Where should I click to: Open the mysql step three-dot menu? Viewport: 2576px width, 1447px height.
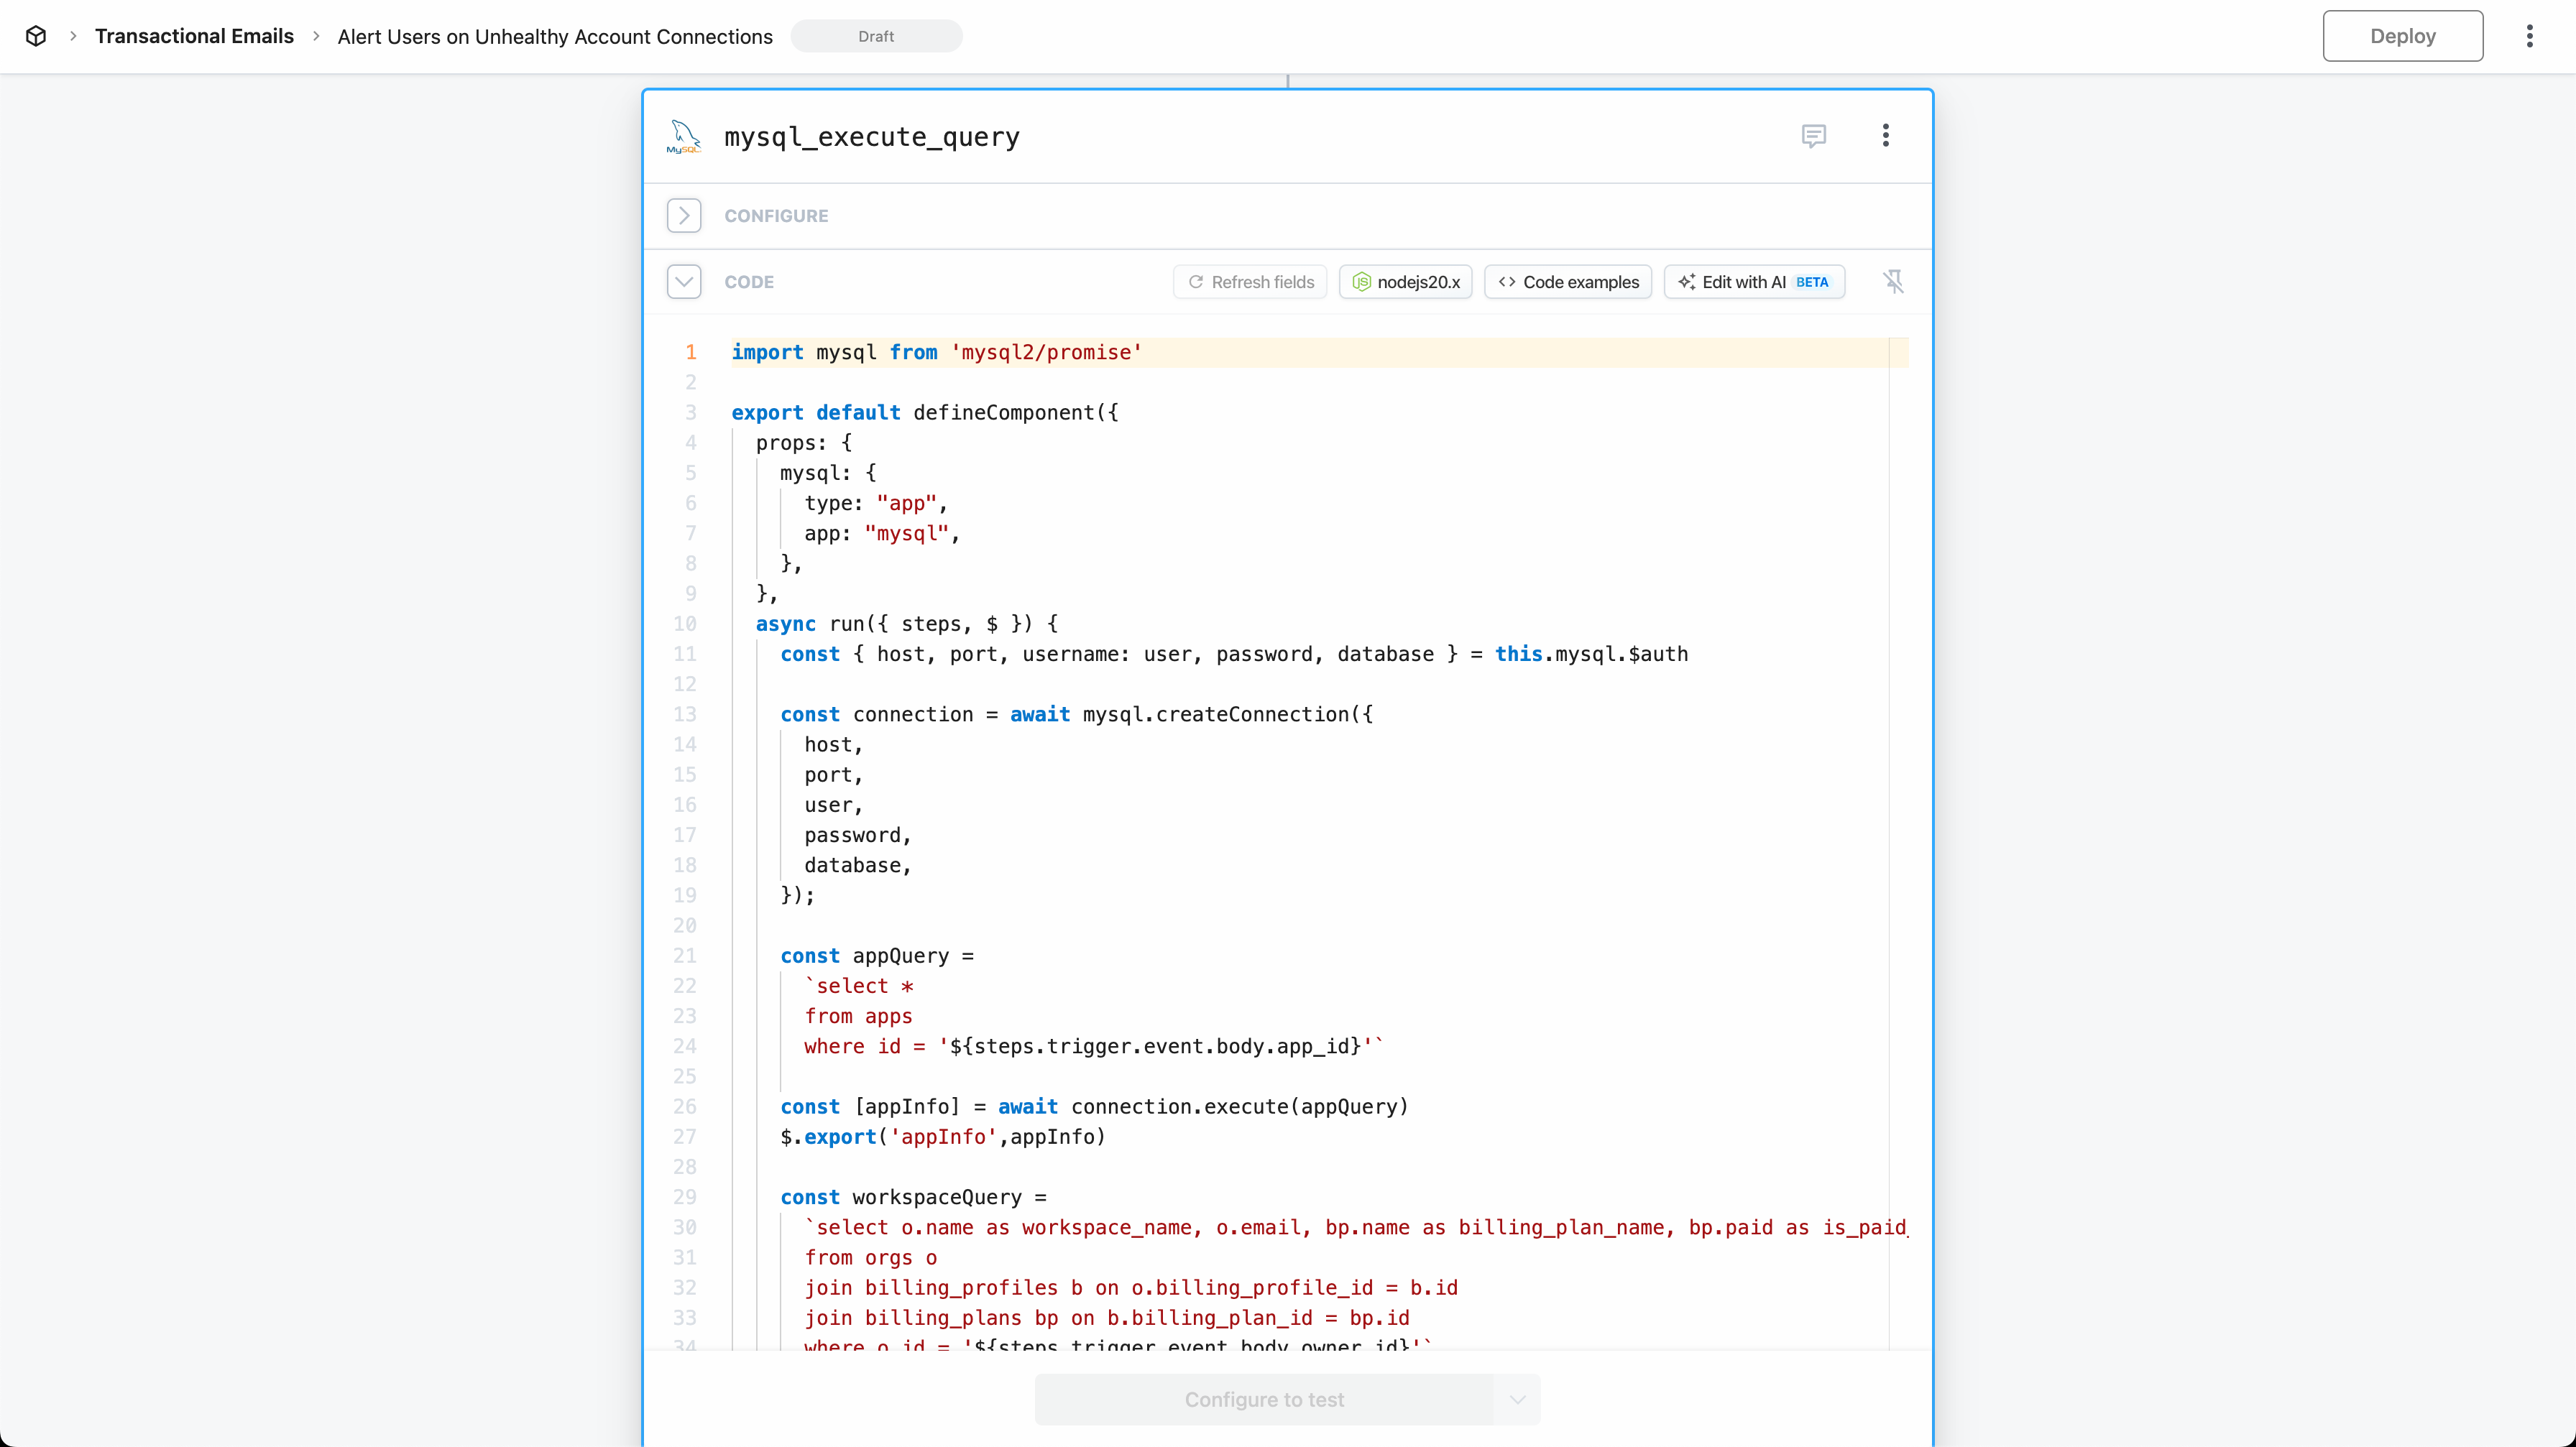(1885, 135)
